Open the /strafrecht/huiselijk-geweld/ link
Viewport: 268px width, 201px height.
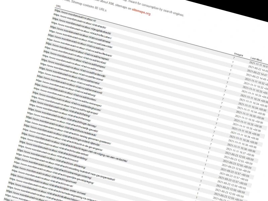click(62, 122)
